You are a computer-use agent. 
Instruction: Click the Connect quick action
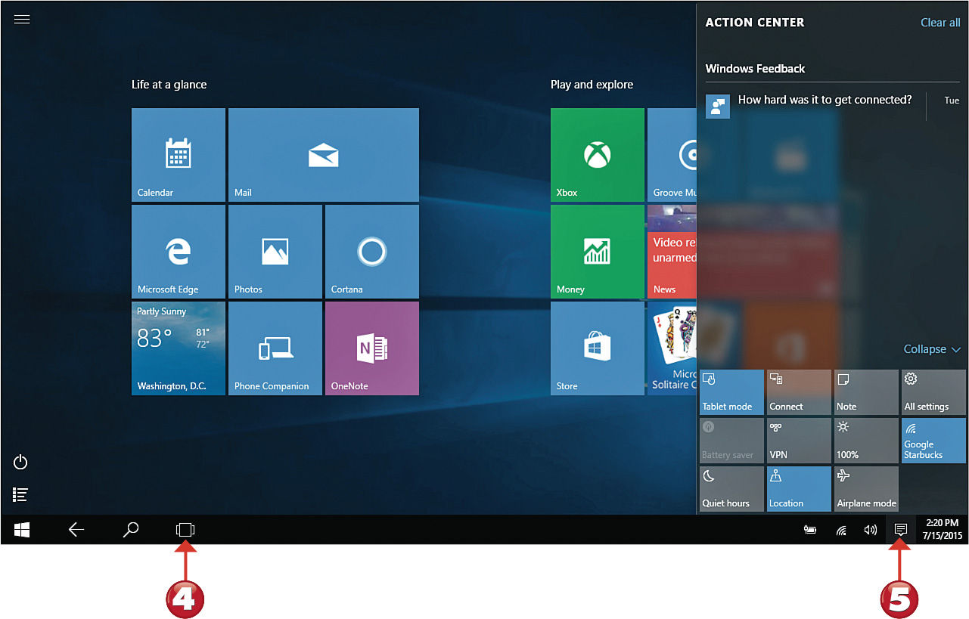(799, 392)
